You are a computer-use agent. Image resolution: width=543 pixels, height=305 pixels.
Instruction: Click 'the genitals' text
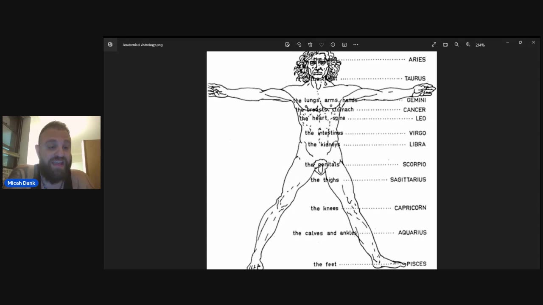tap(322, 164)
